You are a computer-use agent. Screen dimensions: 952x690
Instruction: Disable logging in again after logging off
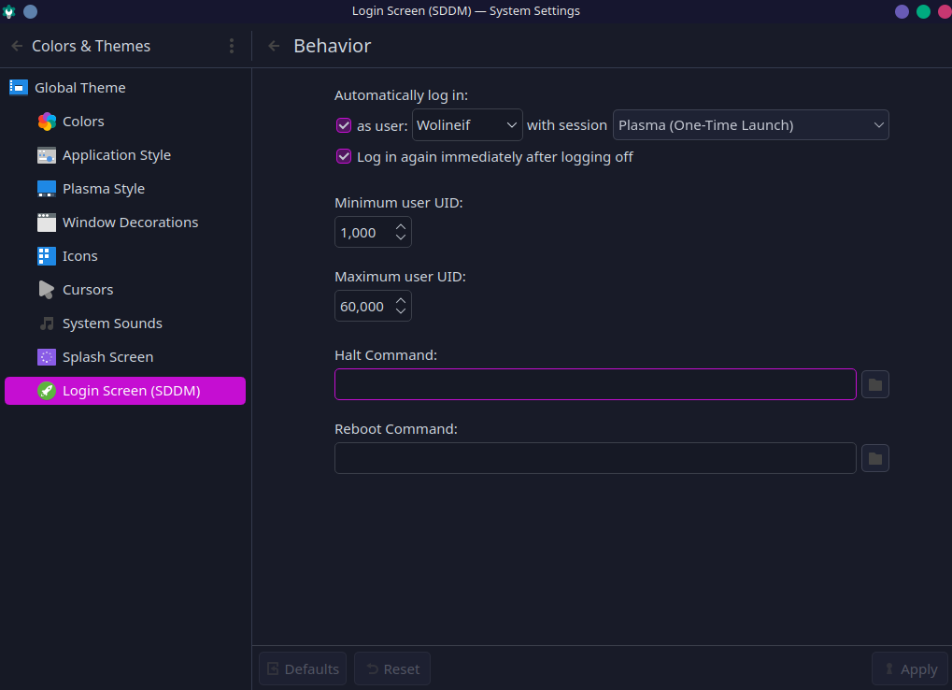click(x=343, y=156)
